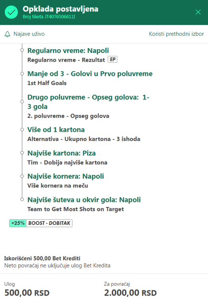The height and width of the screenshot is (298, 208).
Task: Click the EP badge icon
Action: tap(113, 60)
